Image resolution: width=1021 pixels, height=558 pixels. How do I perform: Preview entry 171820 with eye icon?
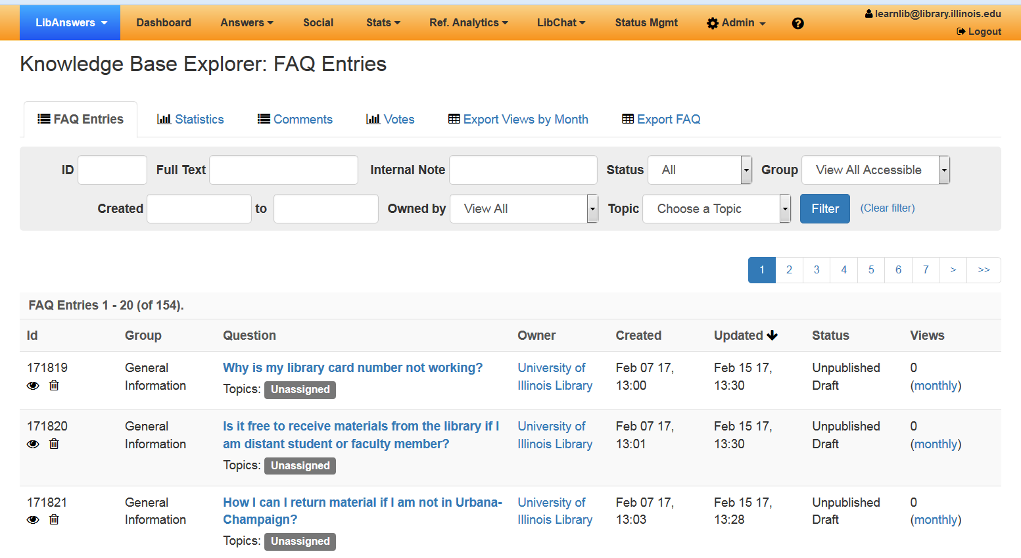tap(33, 444)
